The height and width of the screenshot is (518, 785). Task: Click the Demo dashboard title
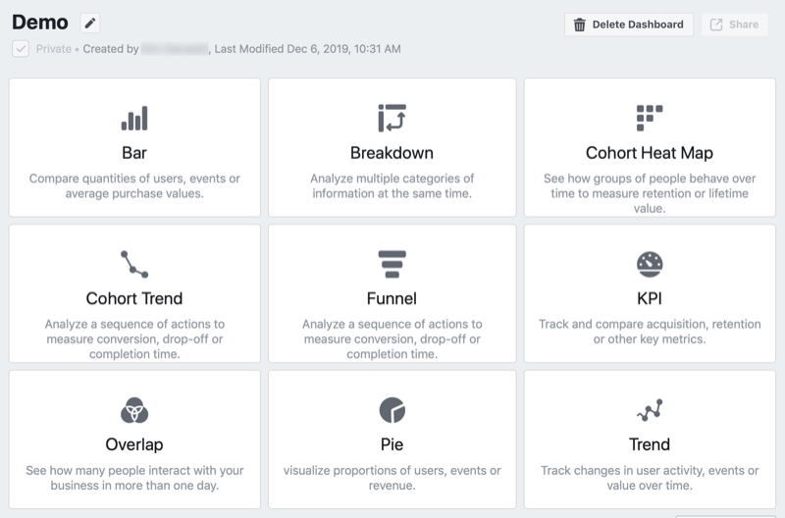tap(40, 23)
